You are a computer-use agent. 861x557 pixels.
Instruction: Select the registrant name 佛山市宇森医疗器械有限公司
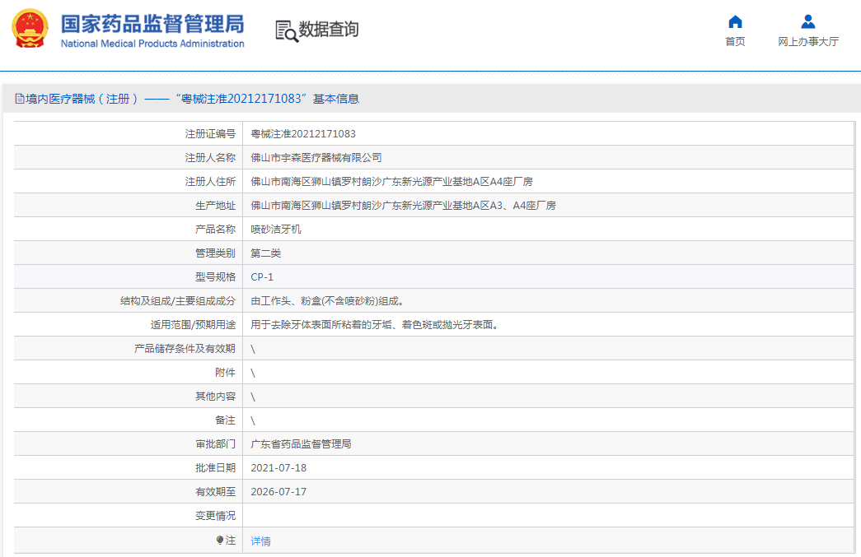(316, 158)
